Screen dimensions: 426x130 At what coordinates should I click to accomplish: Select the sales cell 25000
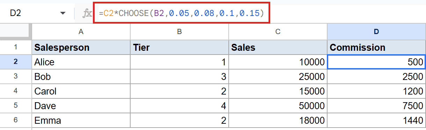(x=278, y=77)
